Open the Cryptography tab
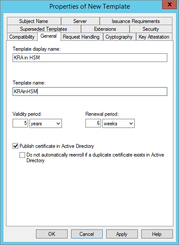 coord(119,37)
